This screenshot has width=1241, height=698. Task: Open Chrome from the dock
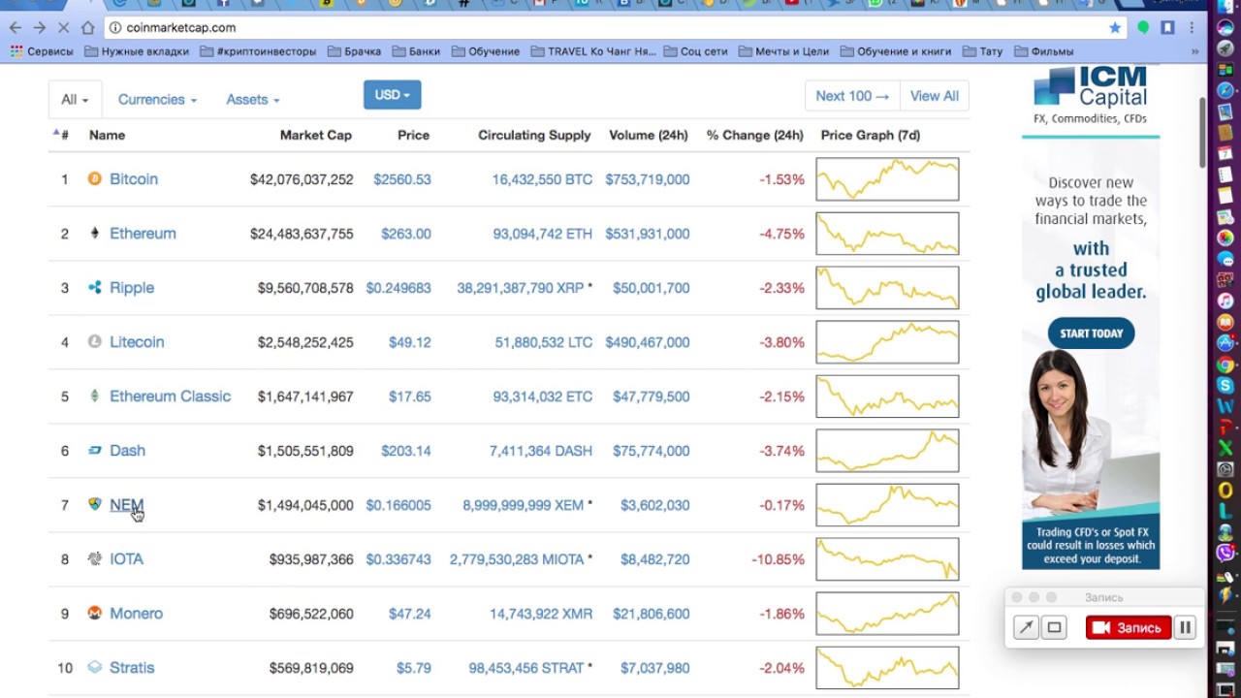tap(1225, 365)
